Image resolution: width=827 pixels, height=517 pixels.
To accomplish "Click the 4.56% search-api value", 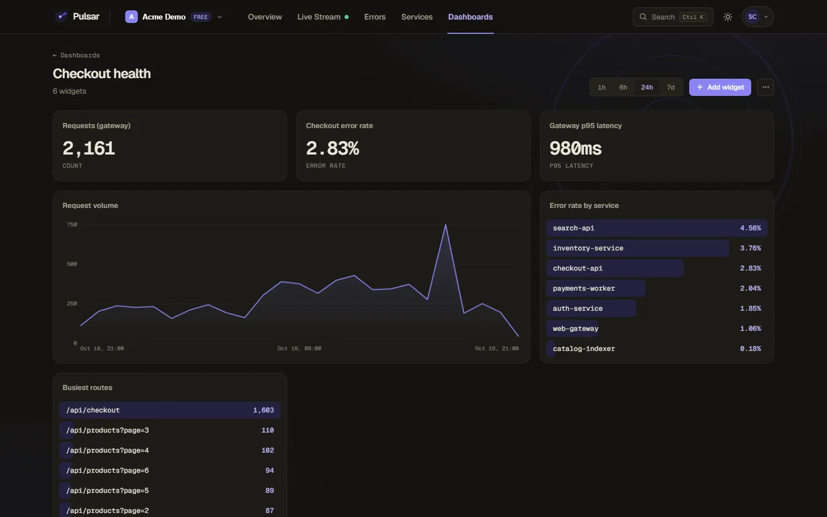I will (751, 228).
